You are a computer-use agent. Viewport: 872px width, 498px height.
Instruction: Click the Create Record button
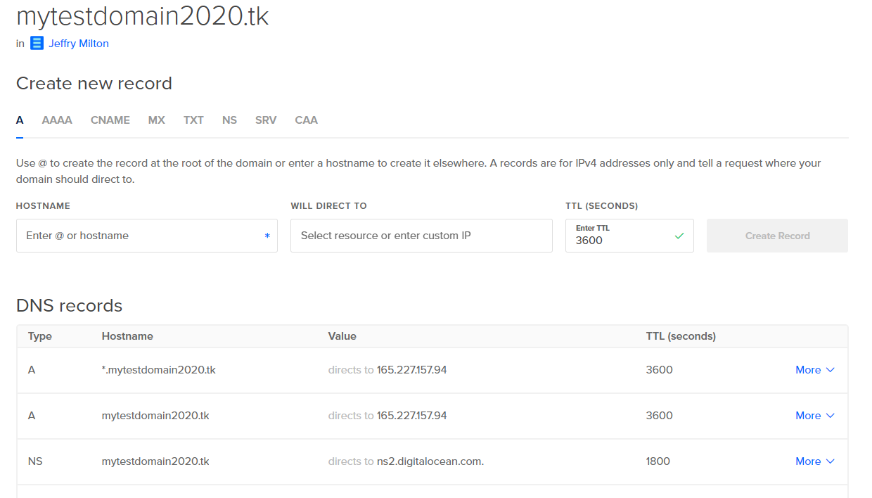pos(776,235)
